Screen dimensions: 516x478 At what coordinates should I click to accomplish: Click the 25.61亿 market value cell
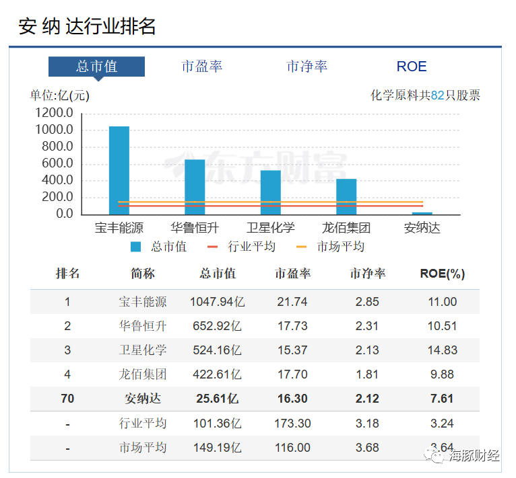[217, 399]
